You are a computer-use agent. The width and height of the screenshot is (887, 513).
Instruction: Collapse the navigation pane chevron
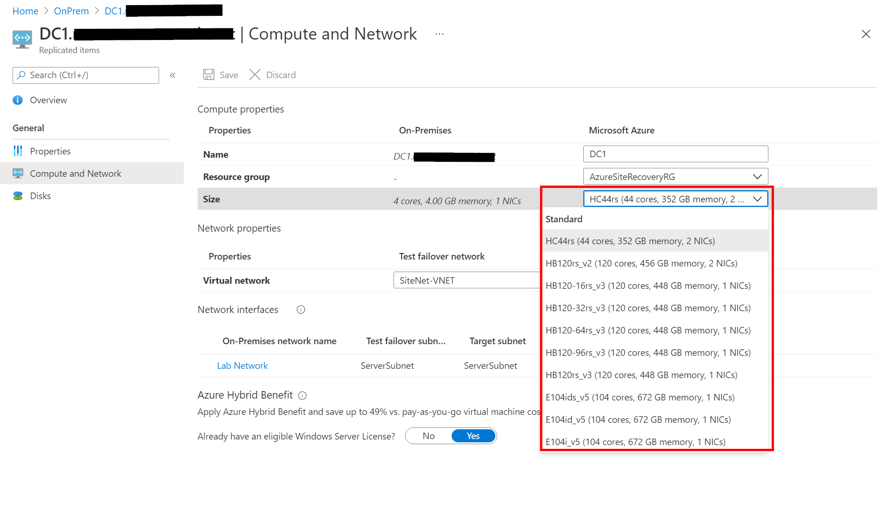point(173,75)
